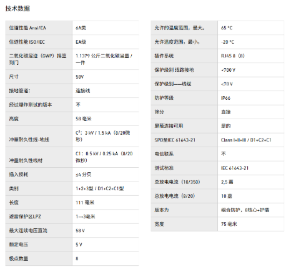291x272 pixels.
Task: Click the '版本为' label cell
Action: pos(184,210)
